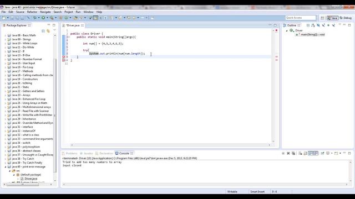This screenshot has height=199, width=355.
Task: Remove launch with console X icon
Action: tap(288, 154)
